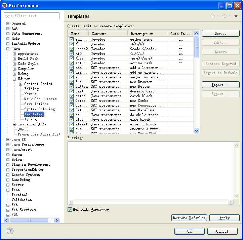The height and width of the screenshot is (240, 243).
Task: Select JUnit under Java
Action: click(23, 129)
